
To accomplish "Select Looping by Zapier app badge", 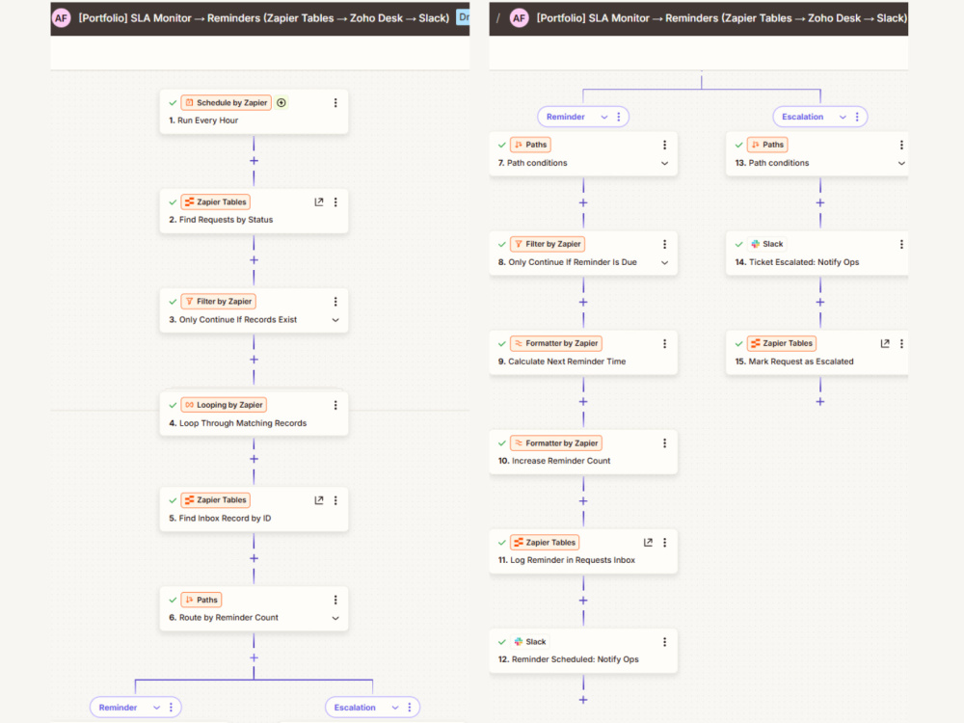I will tap(224, 405).
